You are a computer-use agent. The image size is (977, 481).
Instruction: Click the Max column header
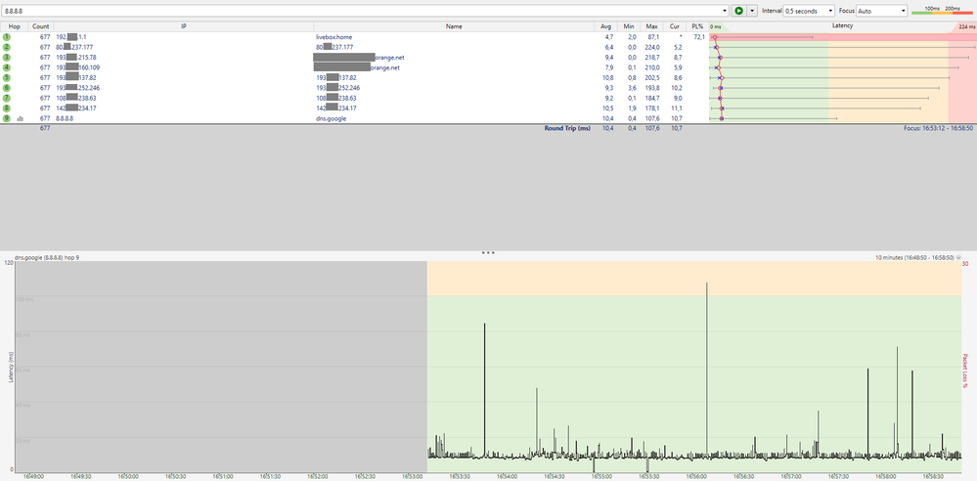coord(651,26)
